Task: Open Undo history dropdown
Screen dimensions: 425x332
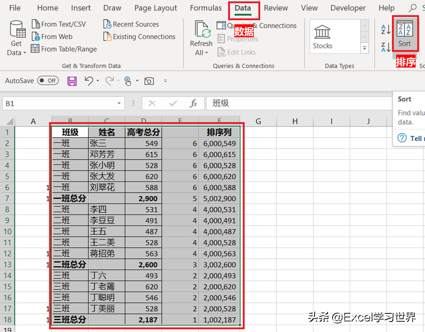Action: click(x=98, y=81)
